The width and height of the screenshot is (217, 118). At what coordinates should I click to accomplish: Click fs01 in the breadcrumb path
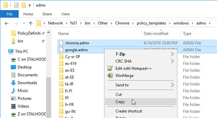74,23
